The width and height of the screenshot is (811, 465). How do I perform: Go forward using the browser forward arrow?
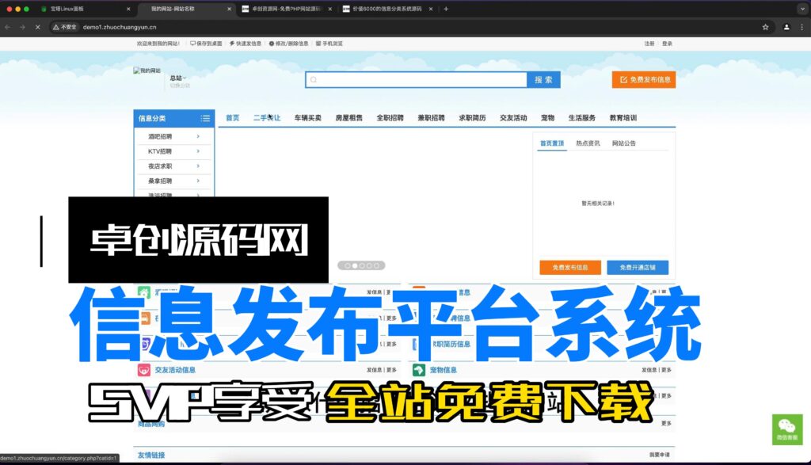tap(22, 27)
